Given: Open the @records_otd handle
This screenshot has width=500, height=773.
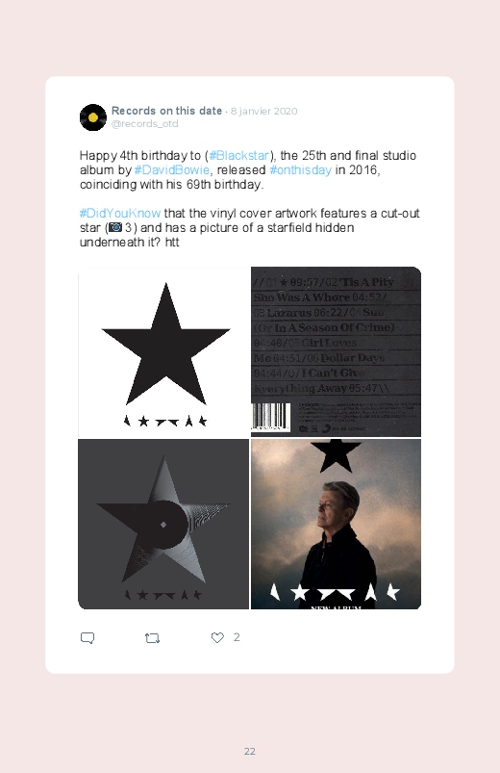Looking at the screenshot, I should [145, 124].
